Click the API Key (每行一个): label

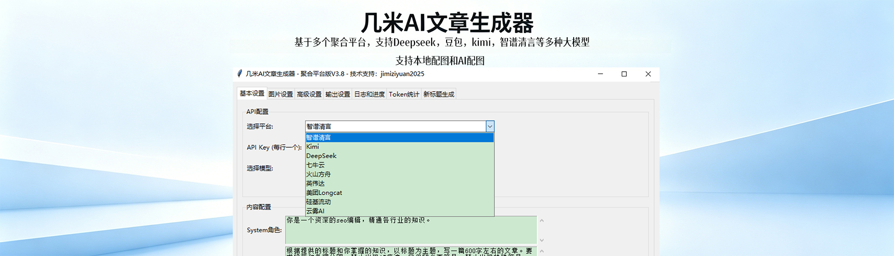(x=274, y=148)
